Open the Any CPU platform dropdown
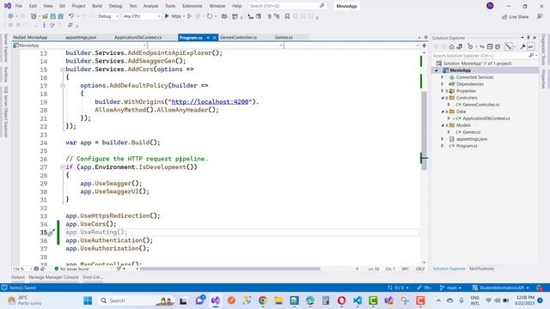This screenshot has height=309, width=550. coord(142,16)
